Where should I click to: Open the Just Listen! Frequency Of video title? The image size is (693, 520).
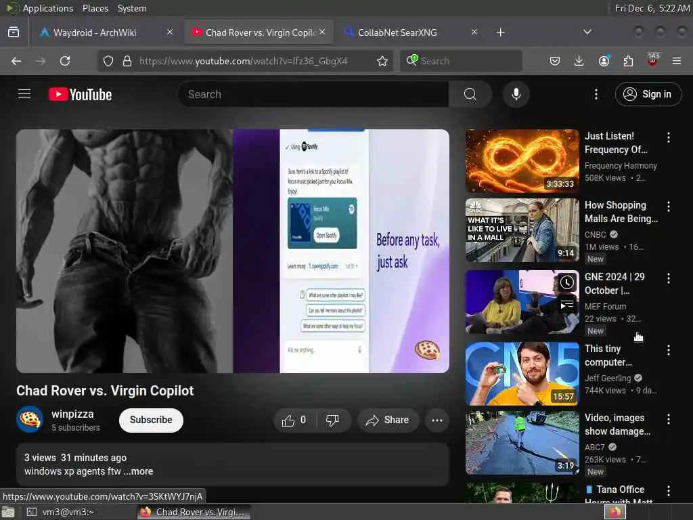click(616, 143)
